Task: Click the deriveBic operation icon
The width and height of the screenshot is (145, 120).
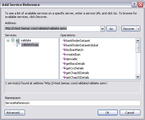Action: click(x=64, y=59)
